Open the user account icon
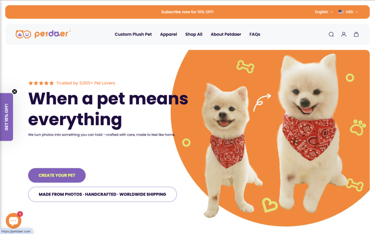 (x=344, y=34)
